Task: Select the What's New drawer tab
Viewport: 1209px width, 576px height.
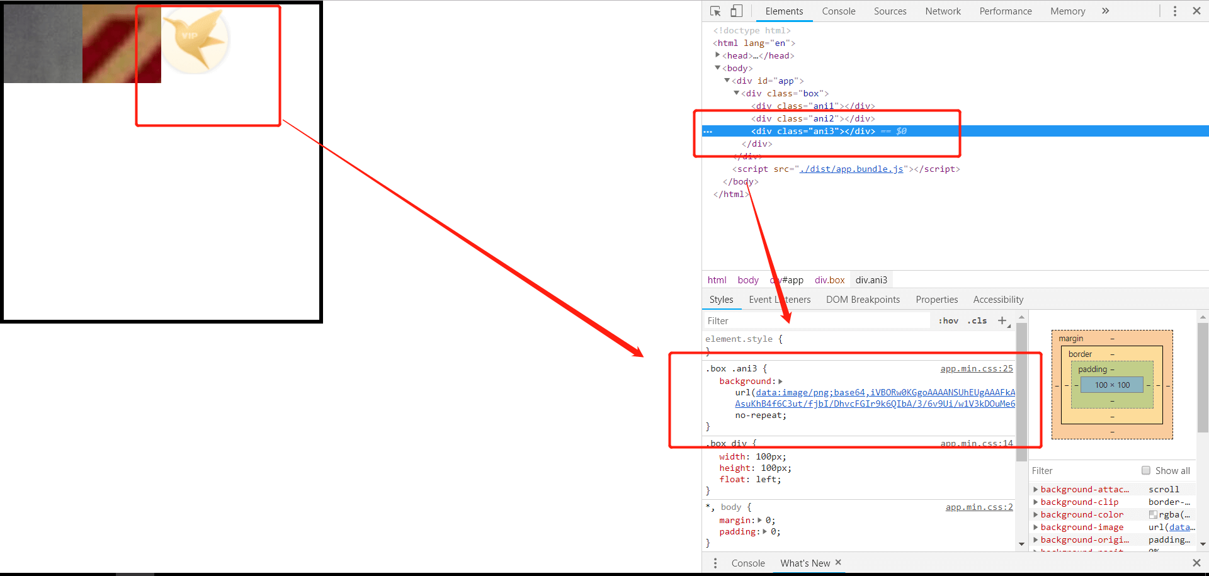Action: [x=805, y=563]
